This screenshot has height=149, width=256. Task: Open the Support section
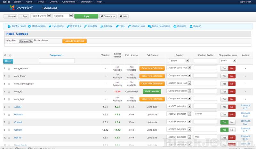191,26
